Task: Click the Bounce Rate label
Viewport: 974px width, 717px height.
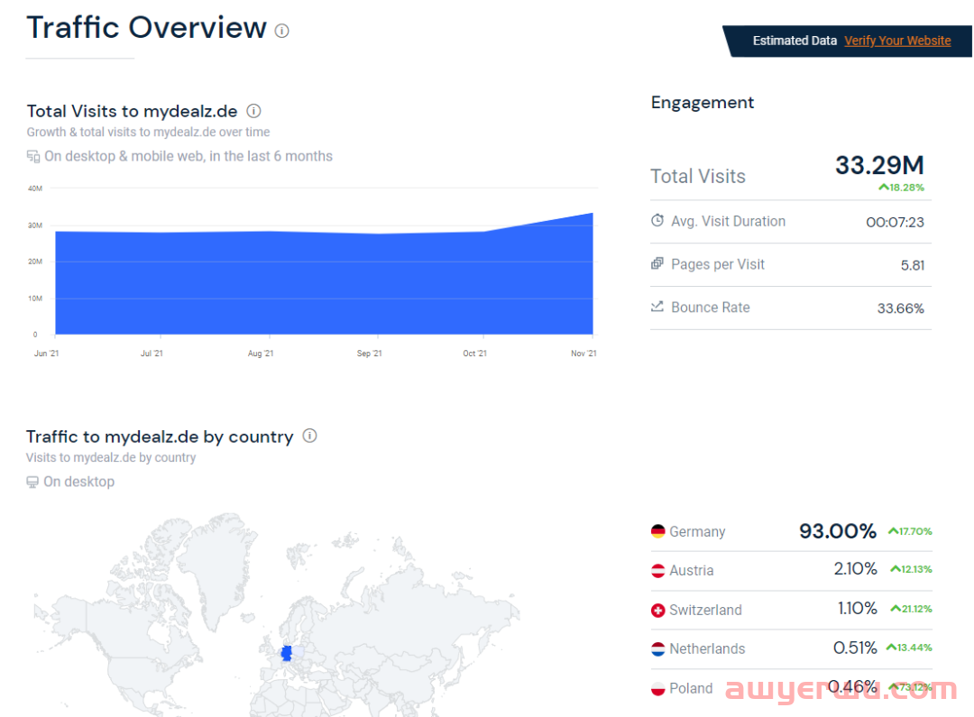Action: pos(710,308)
